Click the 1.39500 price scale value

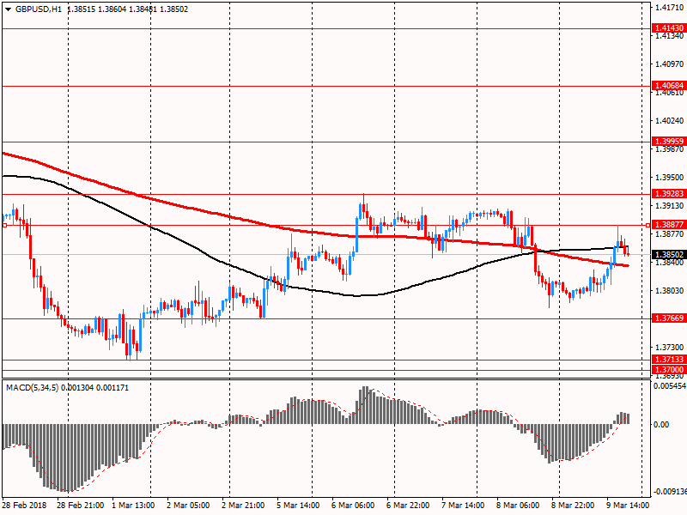(669, 177)
